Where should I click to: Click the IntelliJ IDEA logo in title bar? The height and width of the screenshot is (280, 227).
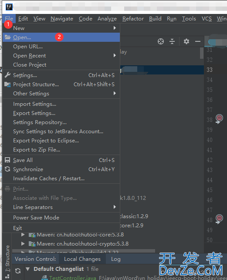tap(9, 7)
